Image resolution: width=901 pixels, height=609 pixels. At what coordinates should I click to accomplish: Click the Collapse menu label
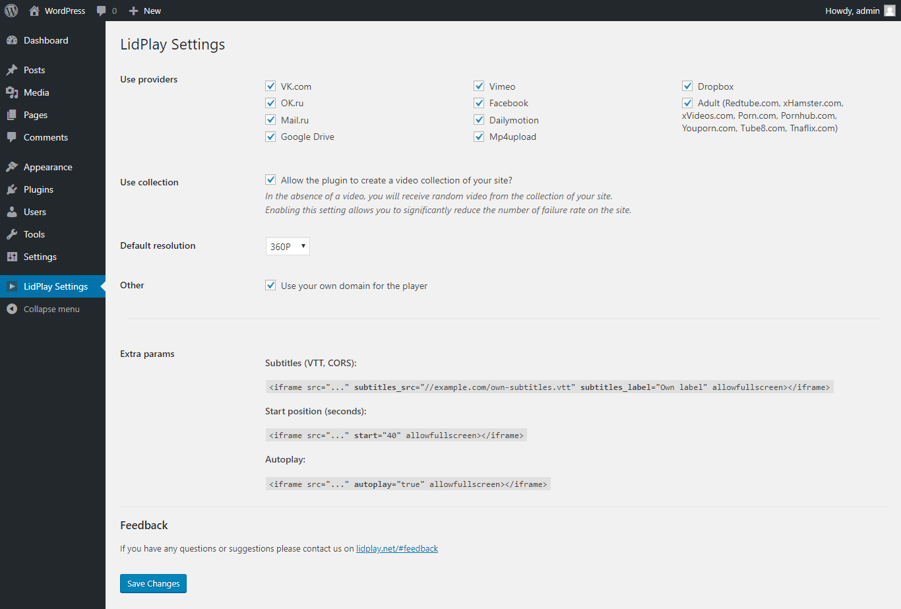point(51,309)
